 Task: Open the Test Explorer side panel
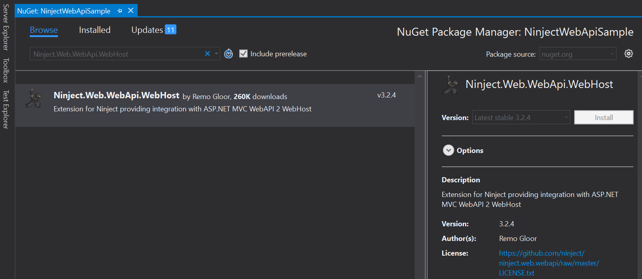click(x=6, y=109)
